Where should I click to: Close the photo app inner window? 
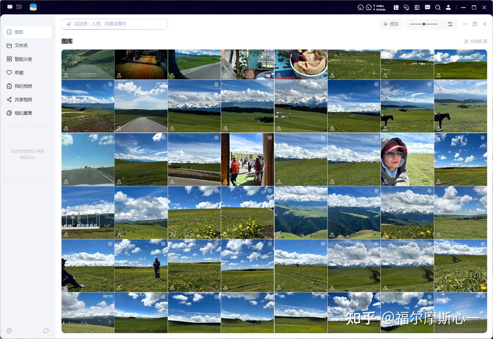[x=485, y=24]
